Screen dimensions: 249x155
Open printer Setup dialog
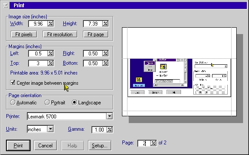point(100,146)
